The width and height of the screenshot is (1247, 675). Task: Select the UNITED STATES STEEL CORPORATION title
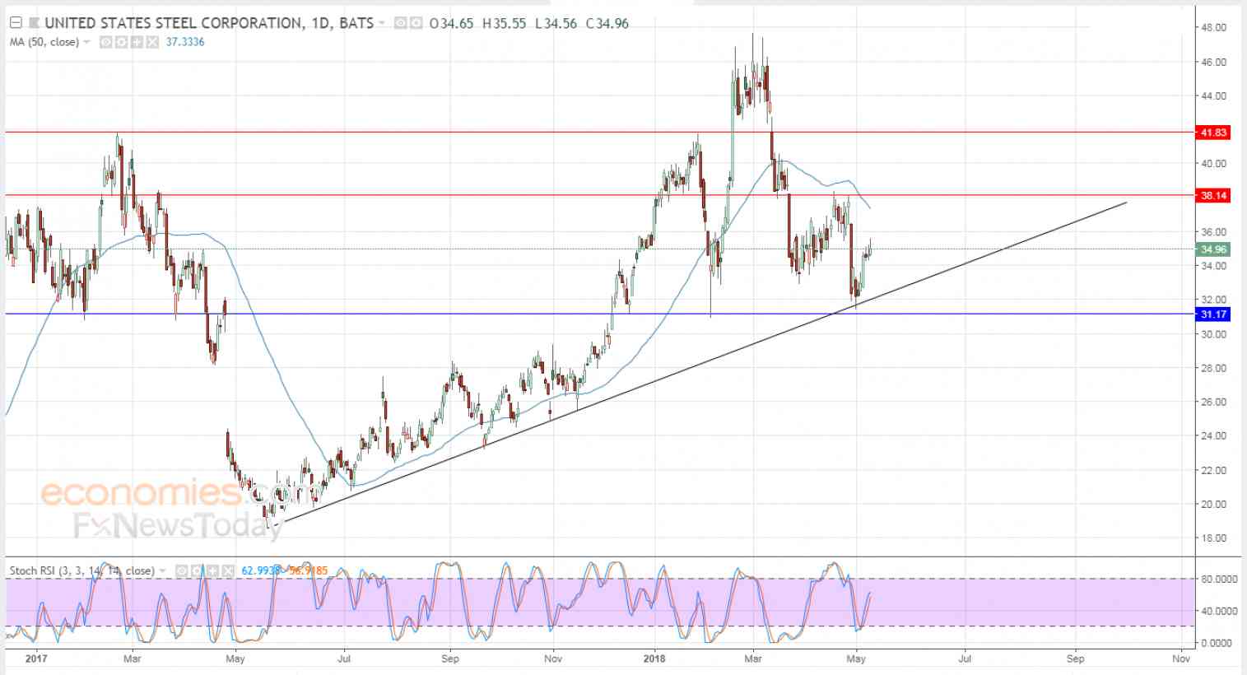174,23
